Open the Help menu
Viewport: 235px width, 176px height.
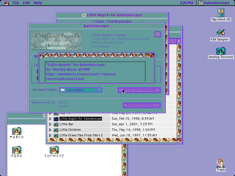coord(38,3)
